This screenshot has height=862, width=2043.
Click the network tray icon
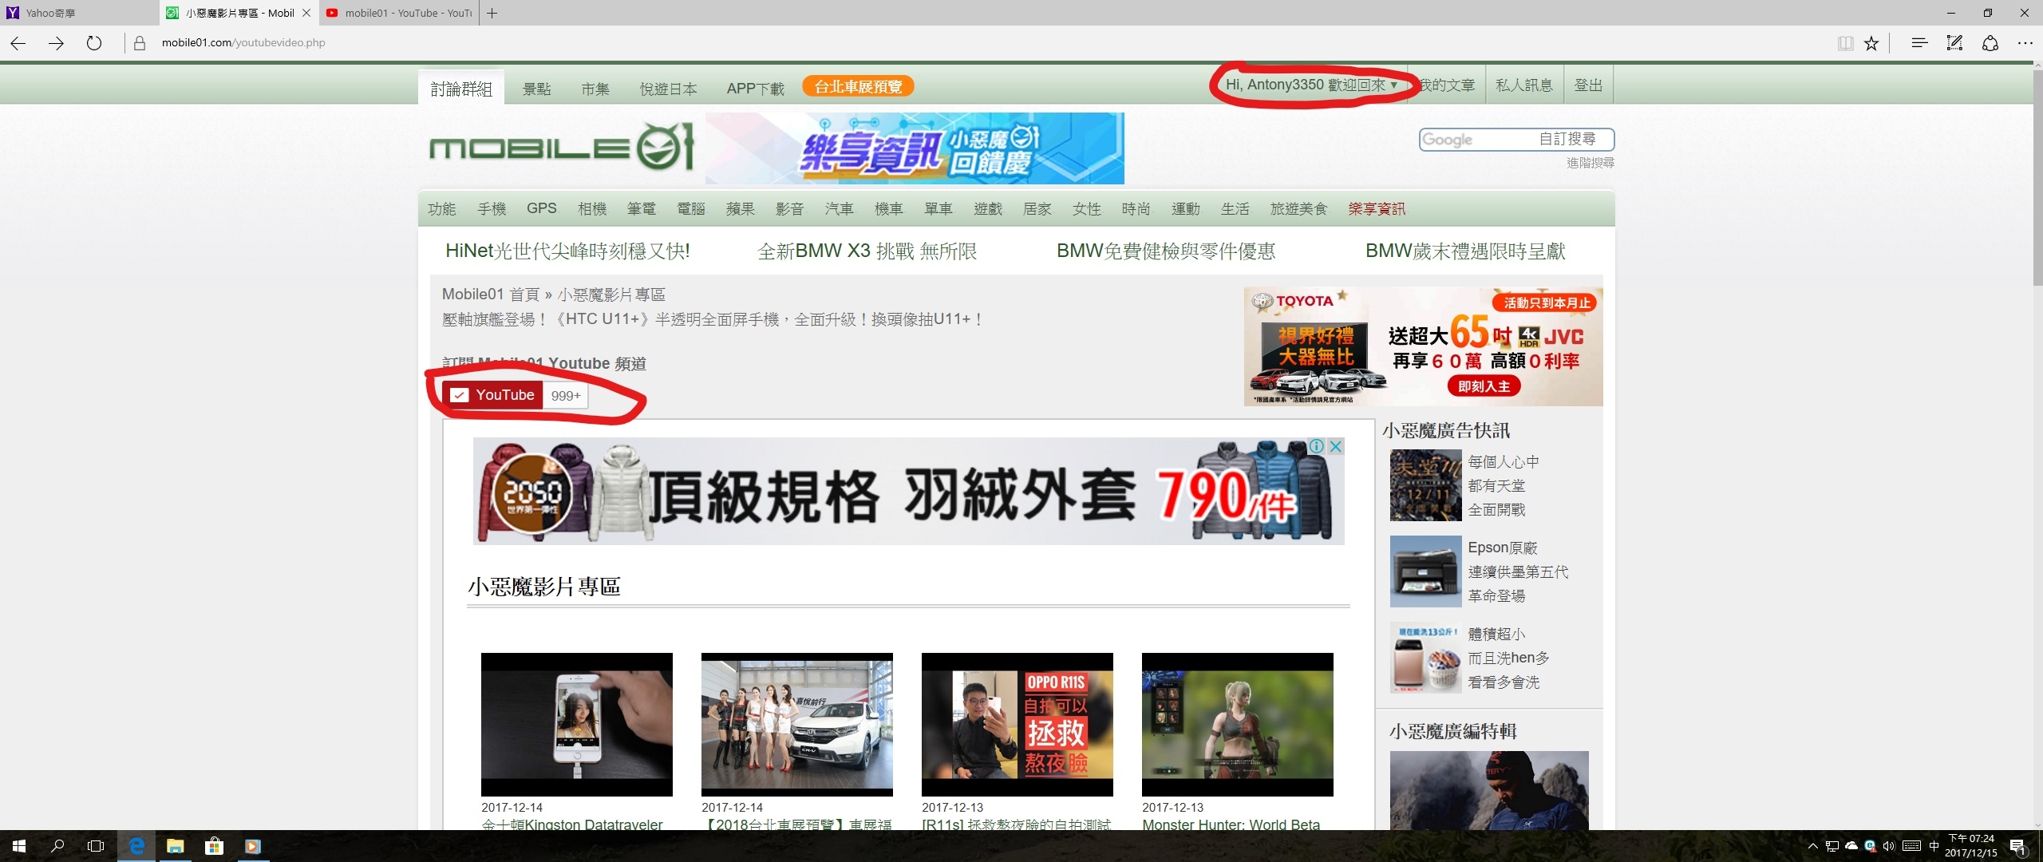point(1832,846)
